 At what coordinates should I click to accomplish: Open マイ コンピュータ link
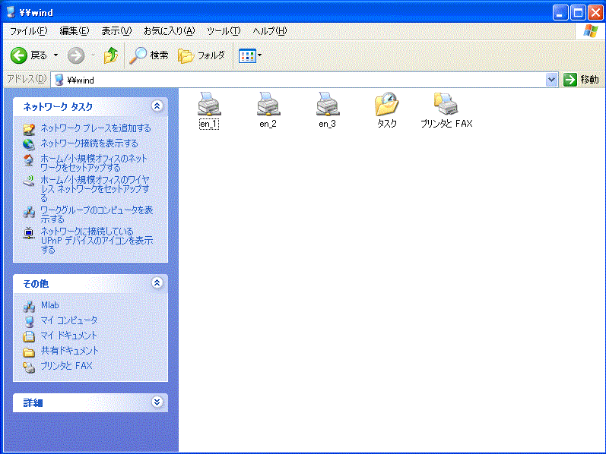[69, 320]
